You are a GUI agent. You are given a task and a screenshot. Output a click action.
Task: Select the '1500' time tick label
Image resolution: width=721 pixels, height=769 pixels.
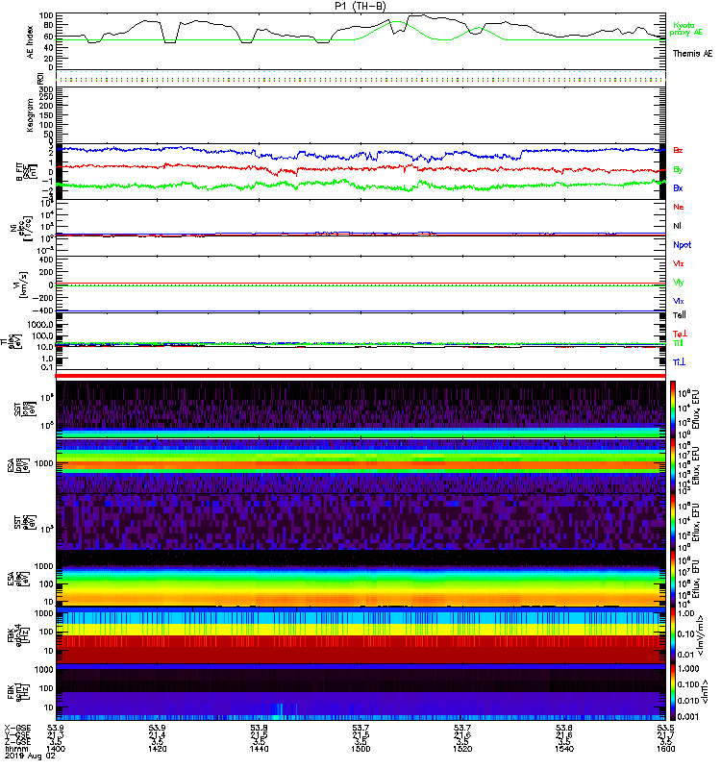point(360,749)
